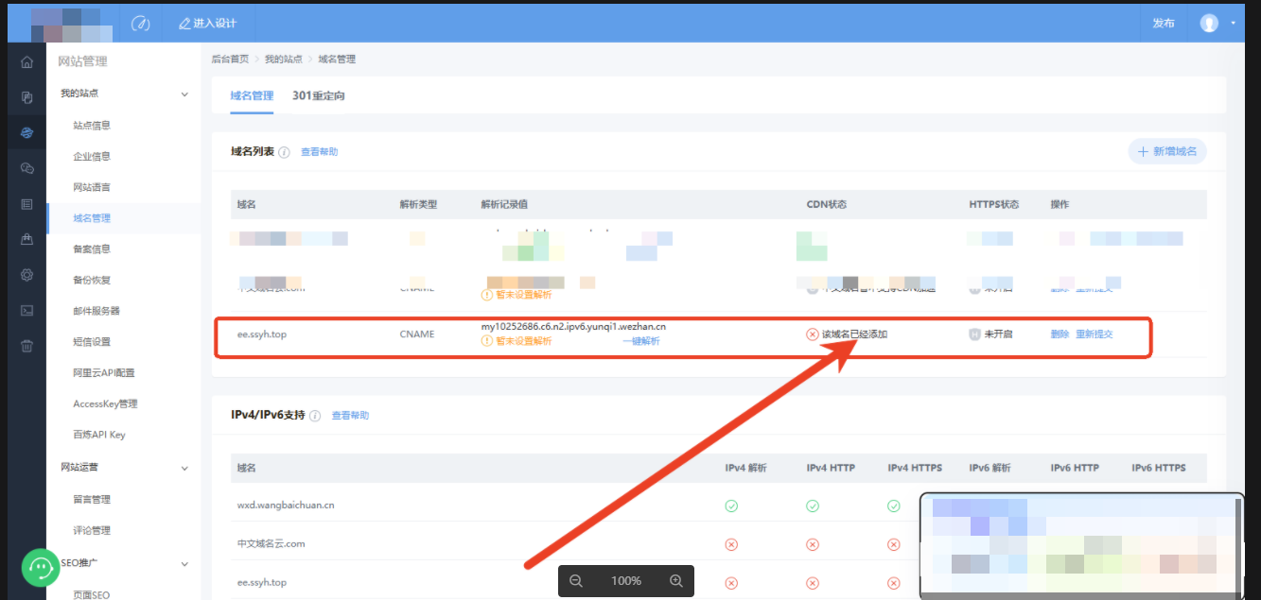Click the zoom in magnifier icon

click(x=676, y=581)
